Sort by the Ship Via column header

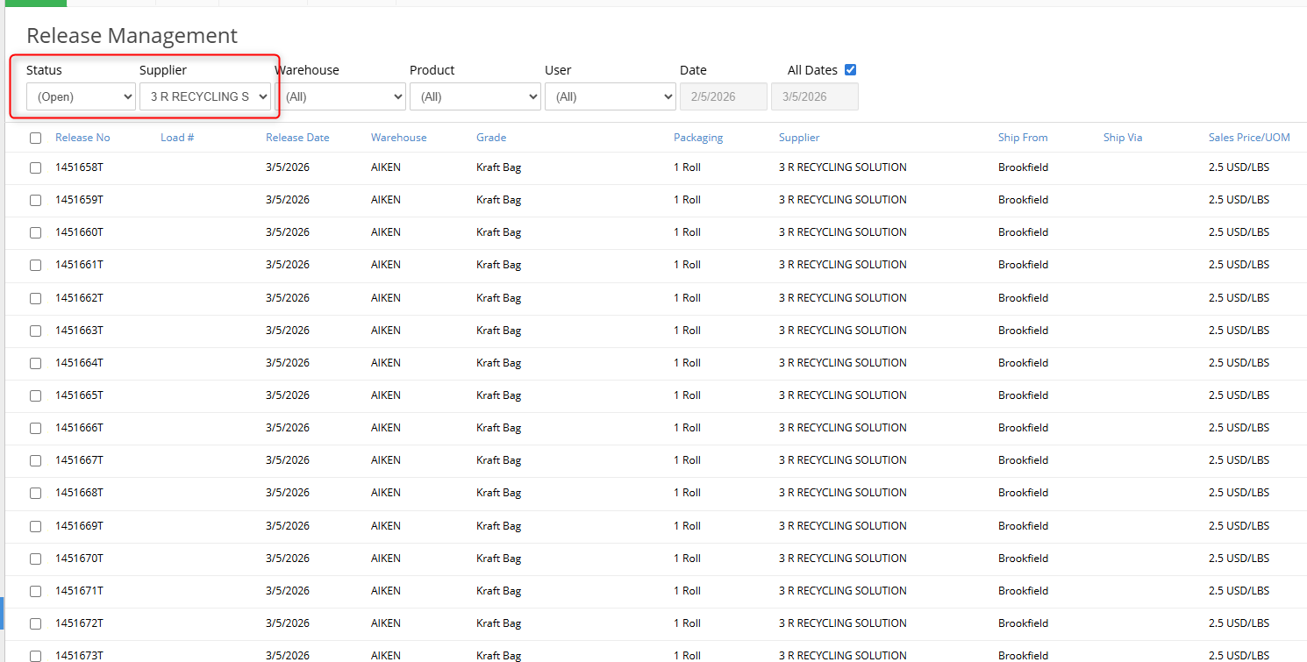coord(1123,138)
